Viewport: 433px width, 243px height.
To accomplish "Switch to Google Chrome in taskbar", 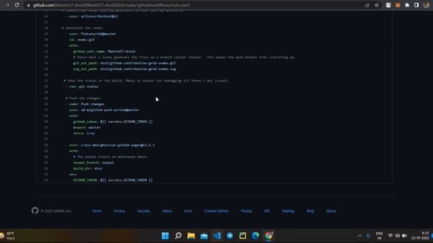I will [x=269, y=236].
